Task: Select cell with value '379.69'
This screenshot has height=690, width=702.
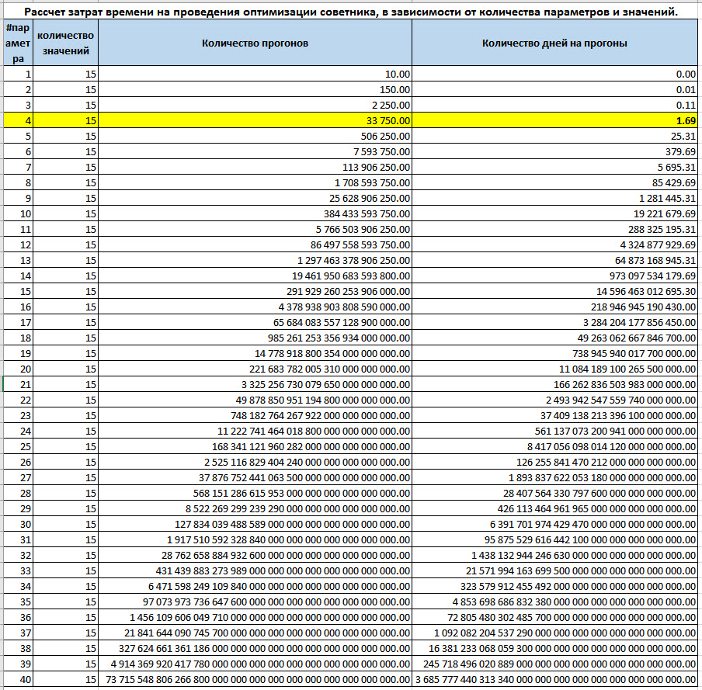Action: (x=554, y=151)
